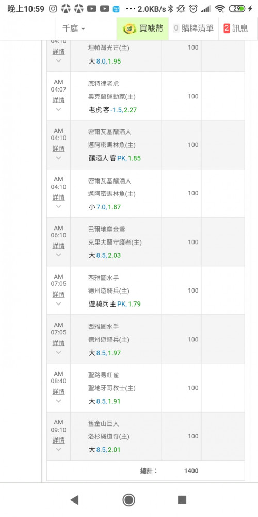
Task: Select the 老虎 客 -1.5, 2.27 pick
Action: pyautogui.click(x=113, y=110)
